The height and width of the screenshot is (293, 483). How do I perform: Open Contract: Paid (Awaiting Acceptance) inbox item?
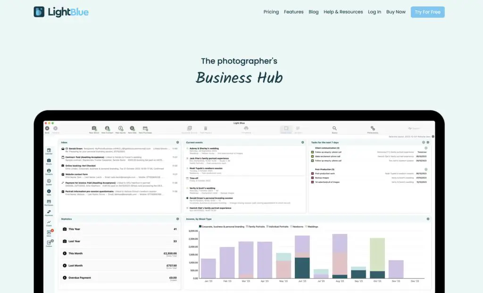pyautogui.click(x=119, y=158)
